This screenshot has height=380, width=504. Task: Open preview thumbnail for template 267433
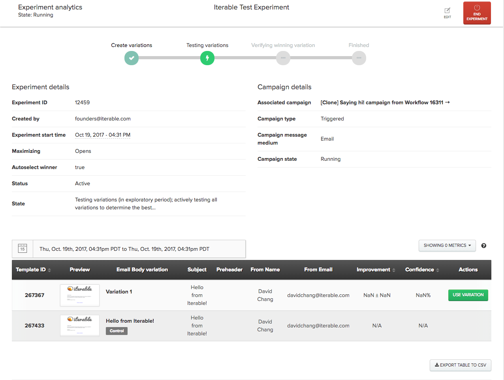coord(80,325)
